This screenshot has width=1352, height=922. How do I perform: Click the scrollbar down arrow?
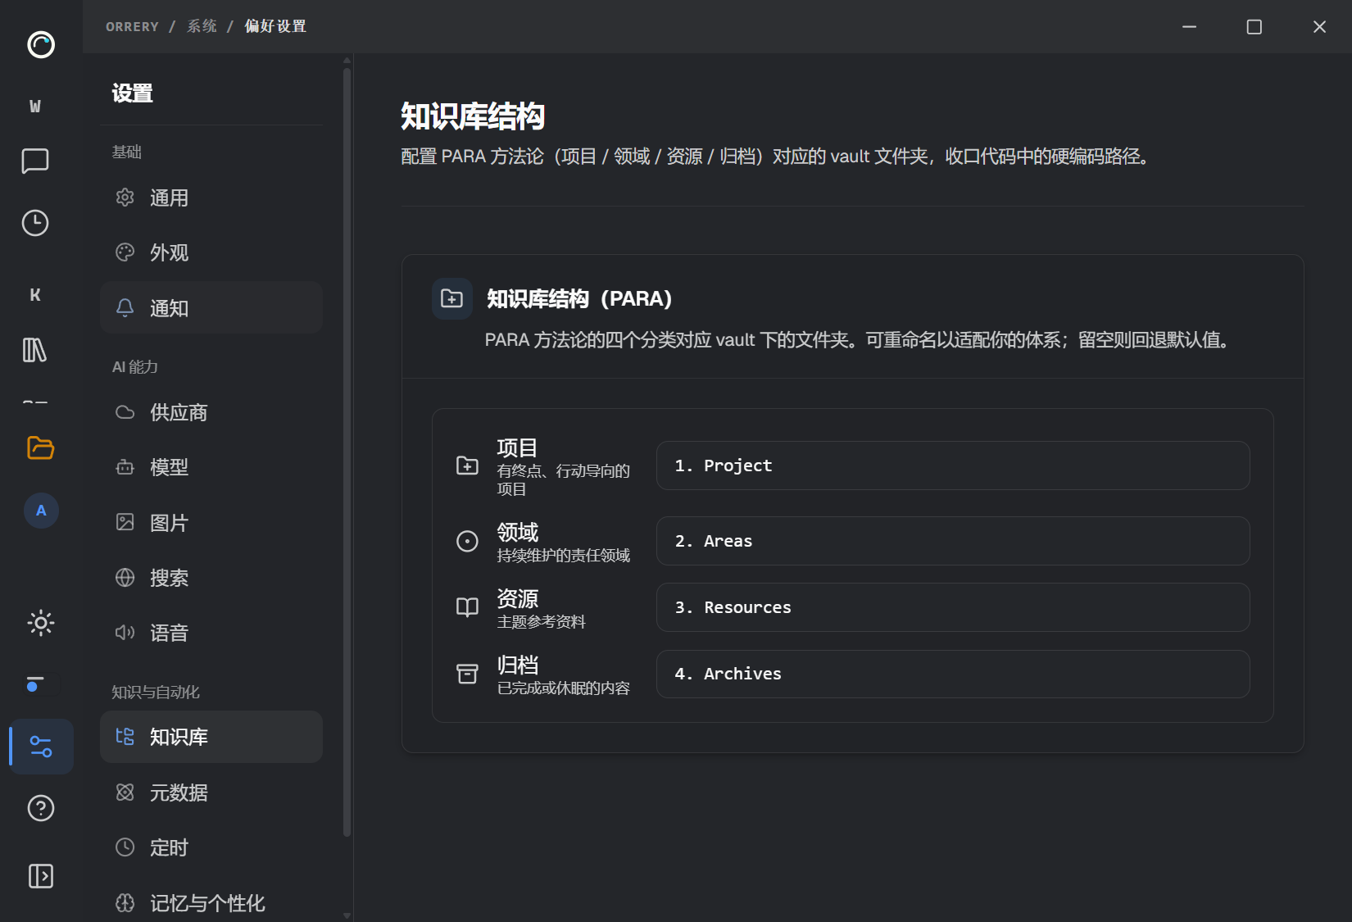(x=347, y=915)
